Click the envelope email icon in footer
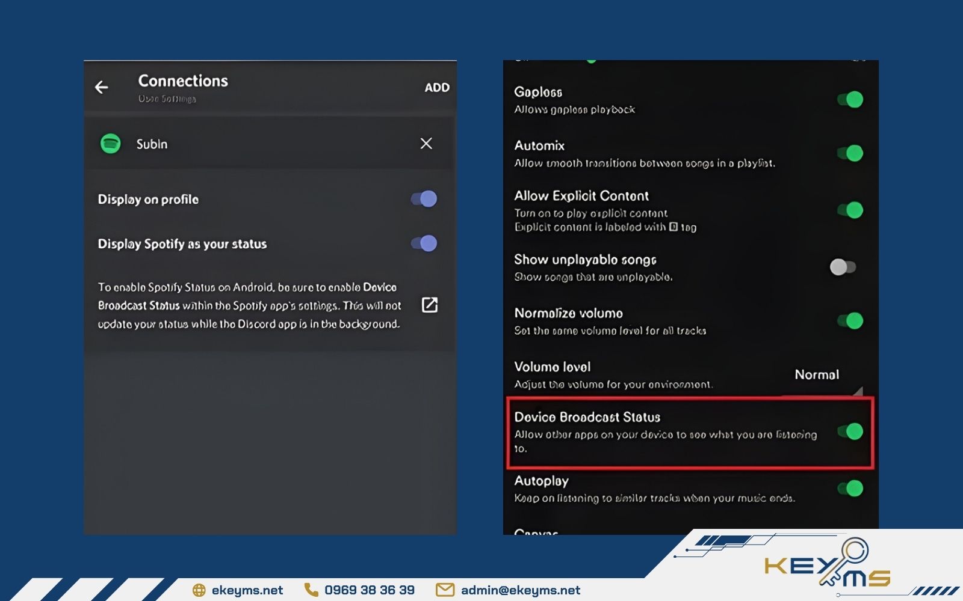 pyautogui.click(x=445, y=590)
